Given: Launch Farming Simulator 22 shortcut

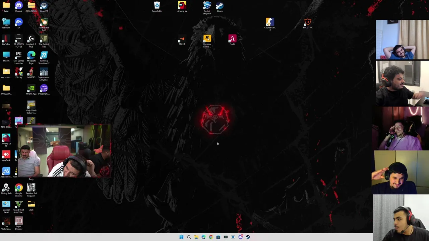Looking at the screenshot, I should (44, 57).
